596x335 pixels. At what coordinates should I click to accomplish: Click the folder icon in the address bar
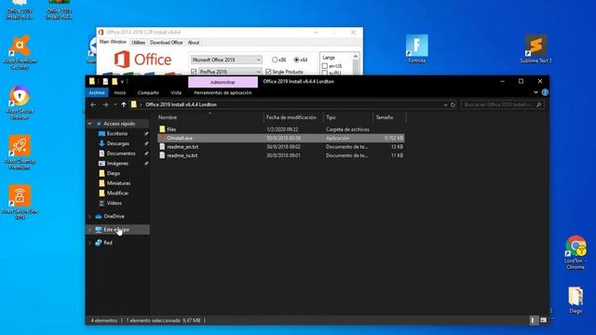pyautogui.click(x=134, y=104)
